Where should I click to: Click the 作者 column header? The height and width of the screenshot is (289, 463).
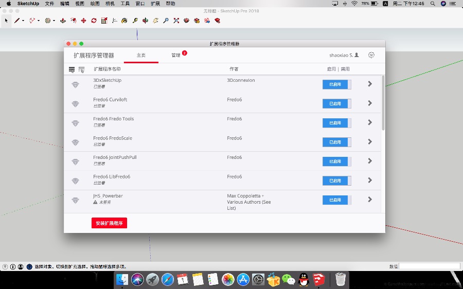(234, 69)
